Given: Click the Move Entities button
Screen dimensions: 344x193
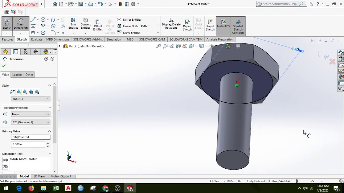Looking at the screenshot, I should click(129, 33).
